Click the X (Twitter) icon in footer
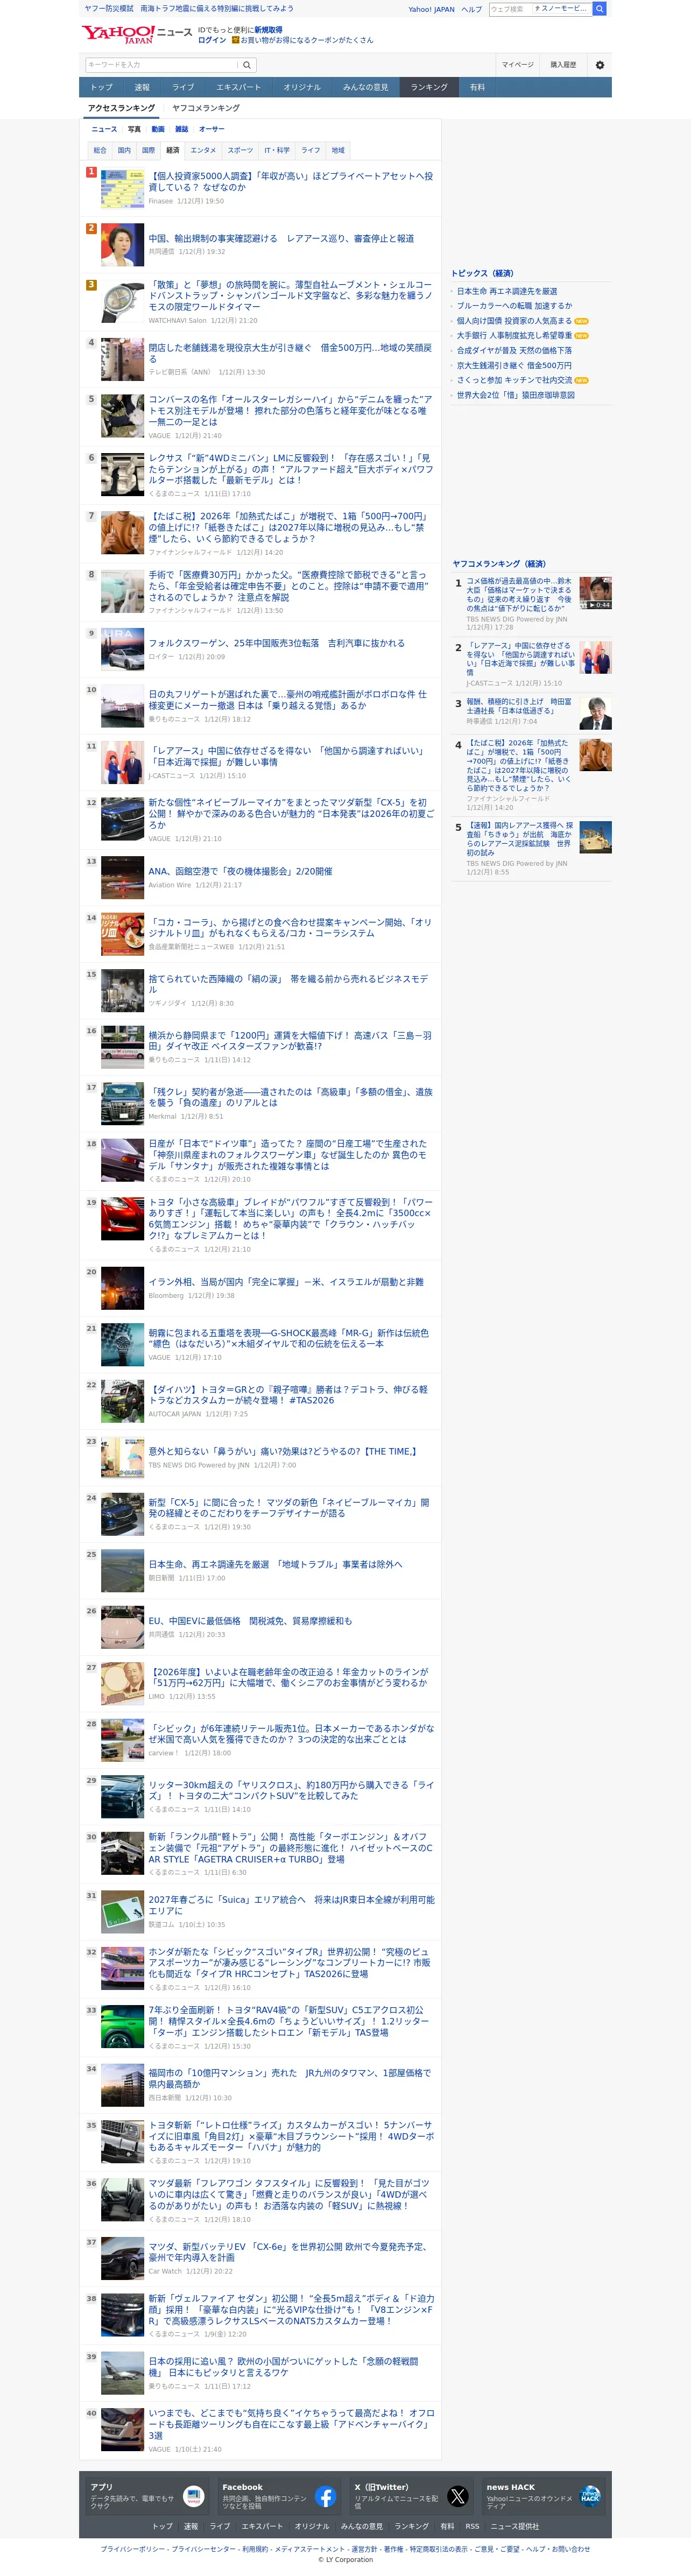This screenshot has height=2576, width=691. click(457, 2496)
